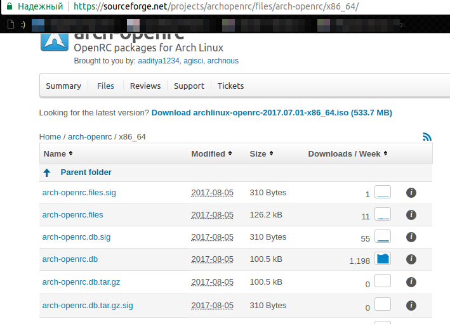
Task: Open the Tickets tab
Action: click(x=230, y=86)
